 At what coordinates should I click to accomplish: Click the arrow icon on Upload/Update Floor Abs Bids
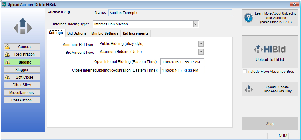pyautogui.click(x=248, y=89)
